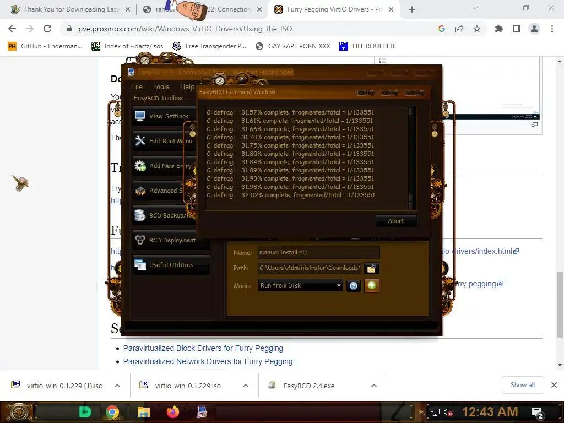Bookmark this page with the star icon
The image size is (564, 423).
[477, 29]
